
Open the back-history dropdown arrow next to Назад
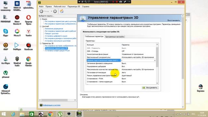point(51,11)
